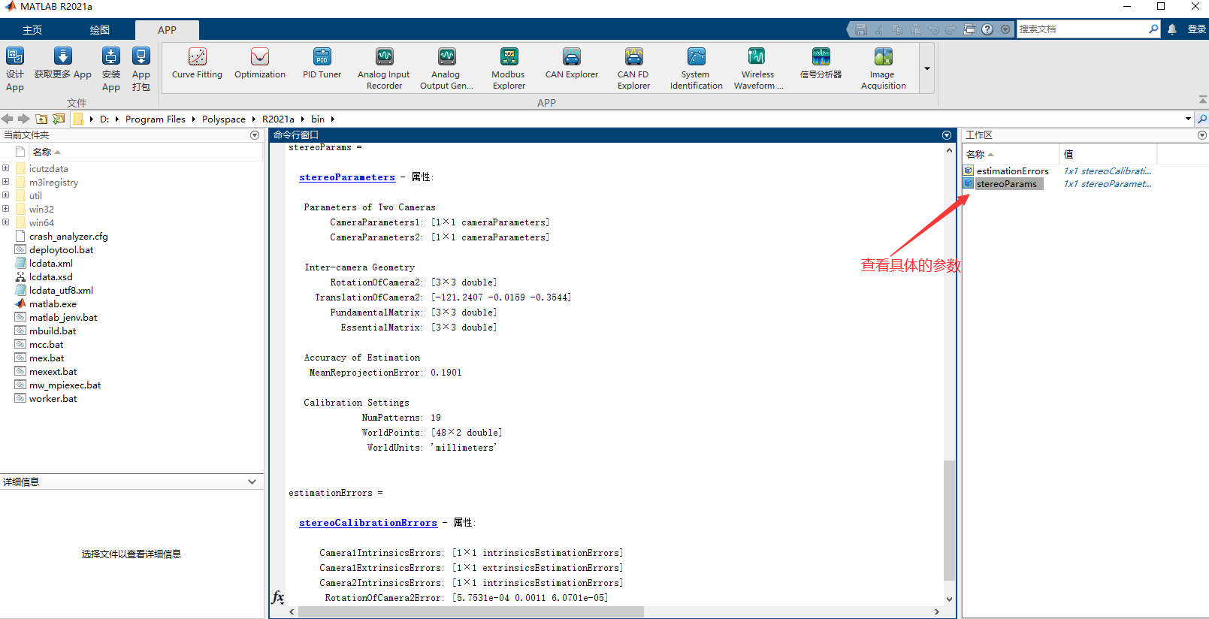Open the PID Tuner app
Viewport: 1209px width, 619px height.
pyautogui.click(x=322, y=64)
